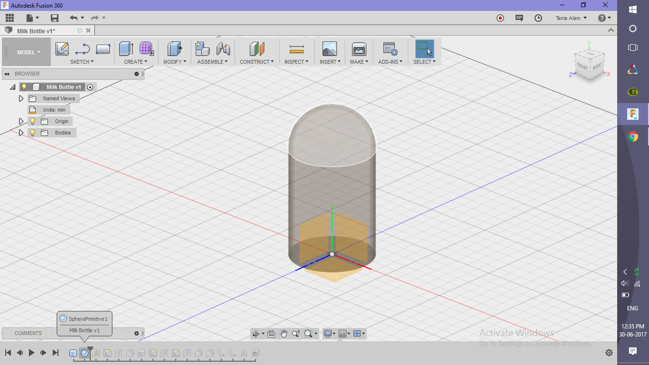Expand Comments panel plus button
The image size is (649, 365).
coord(136,333)
